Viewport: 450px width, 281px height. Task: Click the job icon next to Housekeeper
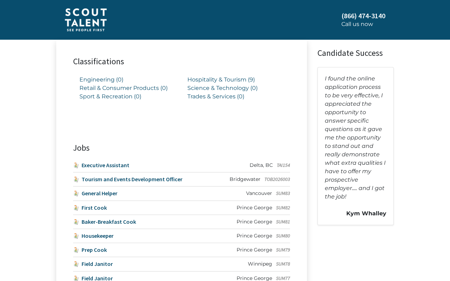[76, 236]
